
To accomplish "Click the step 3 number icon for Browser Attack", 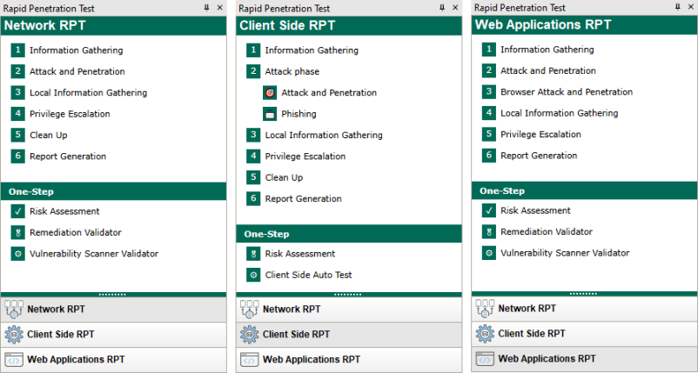I will click(x=489, y=92).
